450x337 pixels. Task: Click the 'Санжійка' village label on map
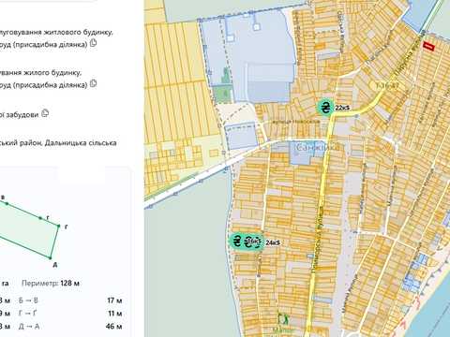[317, 147]
